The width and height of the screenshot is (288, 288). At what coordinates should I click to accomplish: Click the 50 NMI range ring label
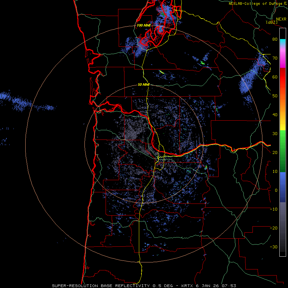pyautogui.click(x=144, y=85)
